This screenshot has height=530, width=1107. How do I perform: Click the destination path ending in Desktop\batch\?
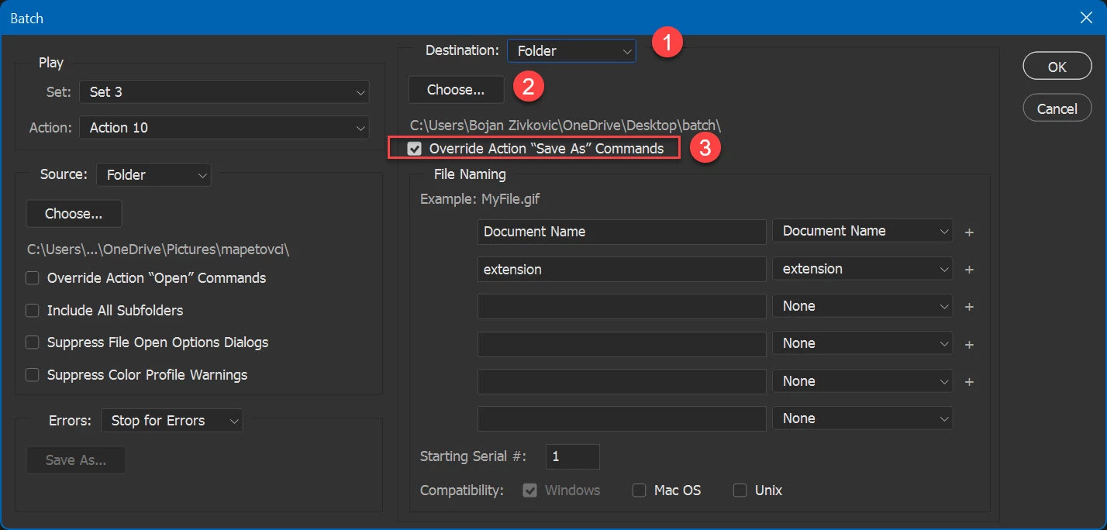point(566,125)
